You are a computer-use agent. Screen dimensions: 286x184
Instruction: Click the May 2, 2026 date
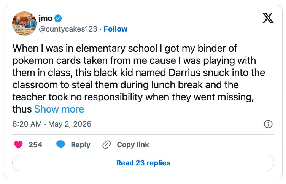(70, 124)
